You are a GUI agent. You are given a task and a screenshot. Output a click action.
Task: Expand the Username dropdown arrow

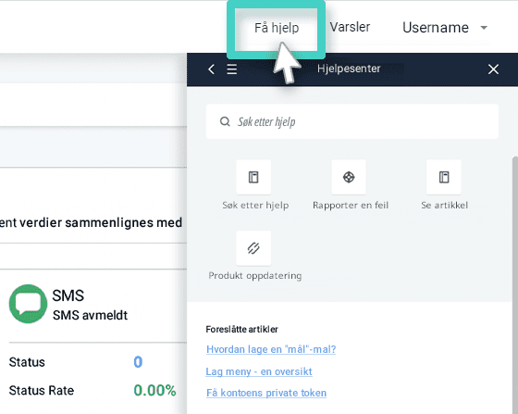click(484, 28)
